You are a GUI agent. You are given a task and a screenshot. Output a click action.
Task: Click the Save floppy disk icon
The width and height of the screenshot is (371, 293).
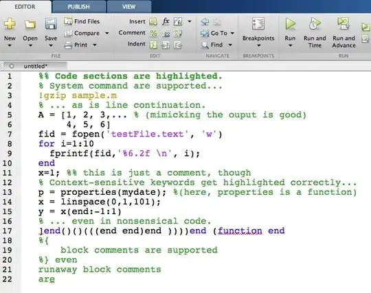(x=51, y=24)
